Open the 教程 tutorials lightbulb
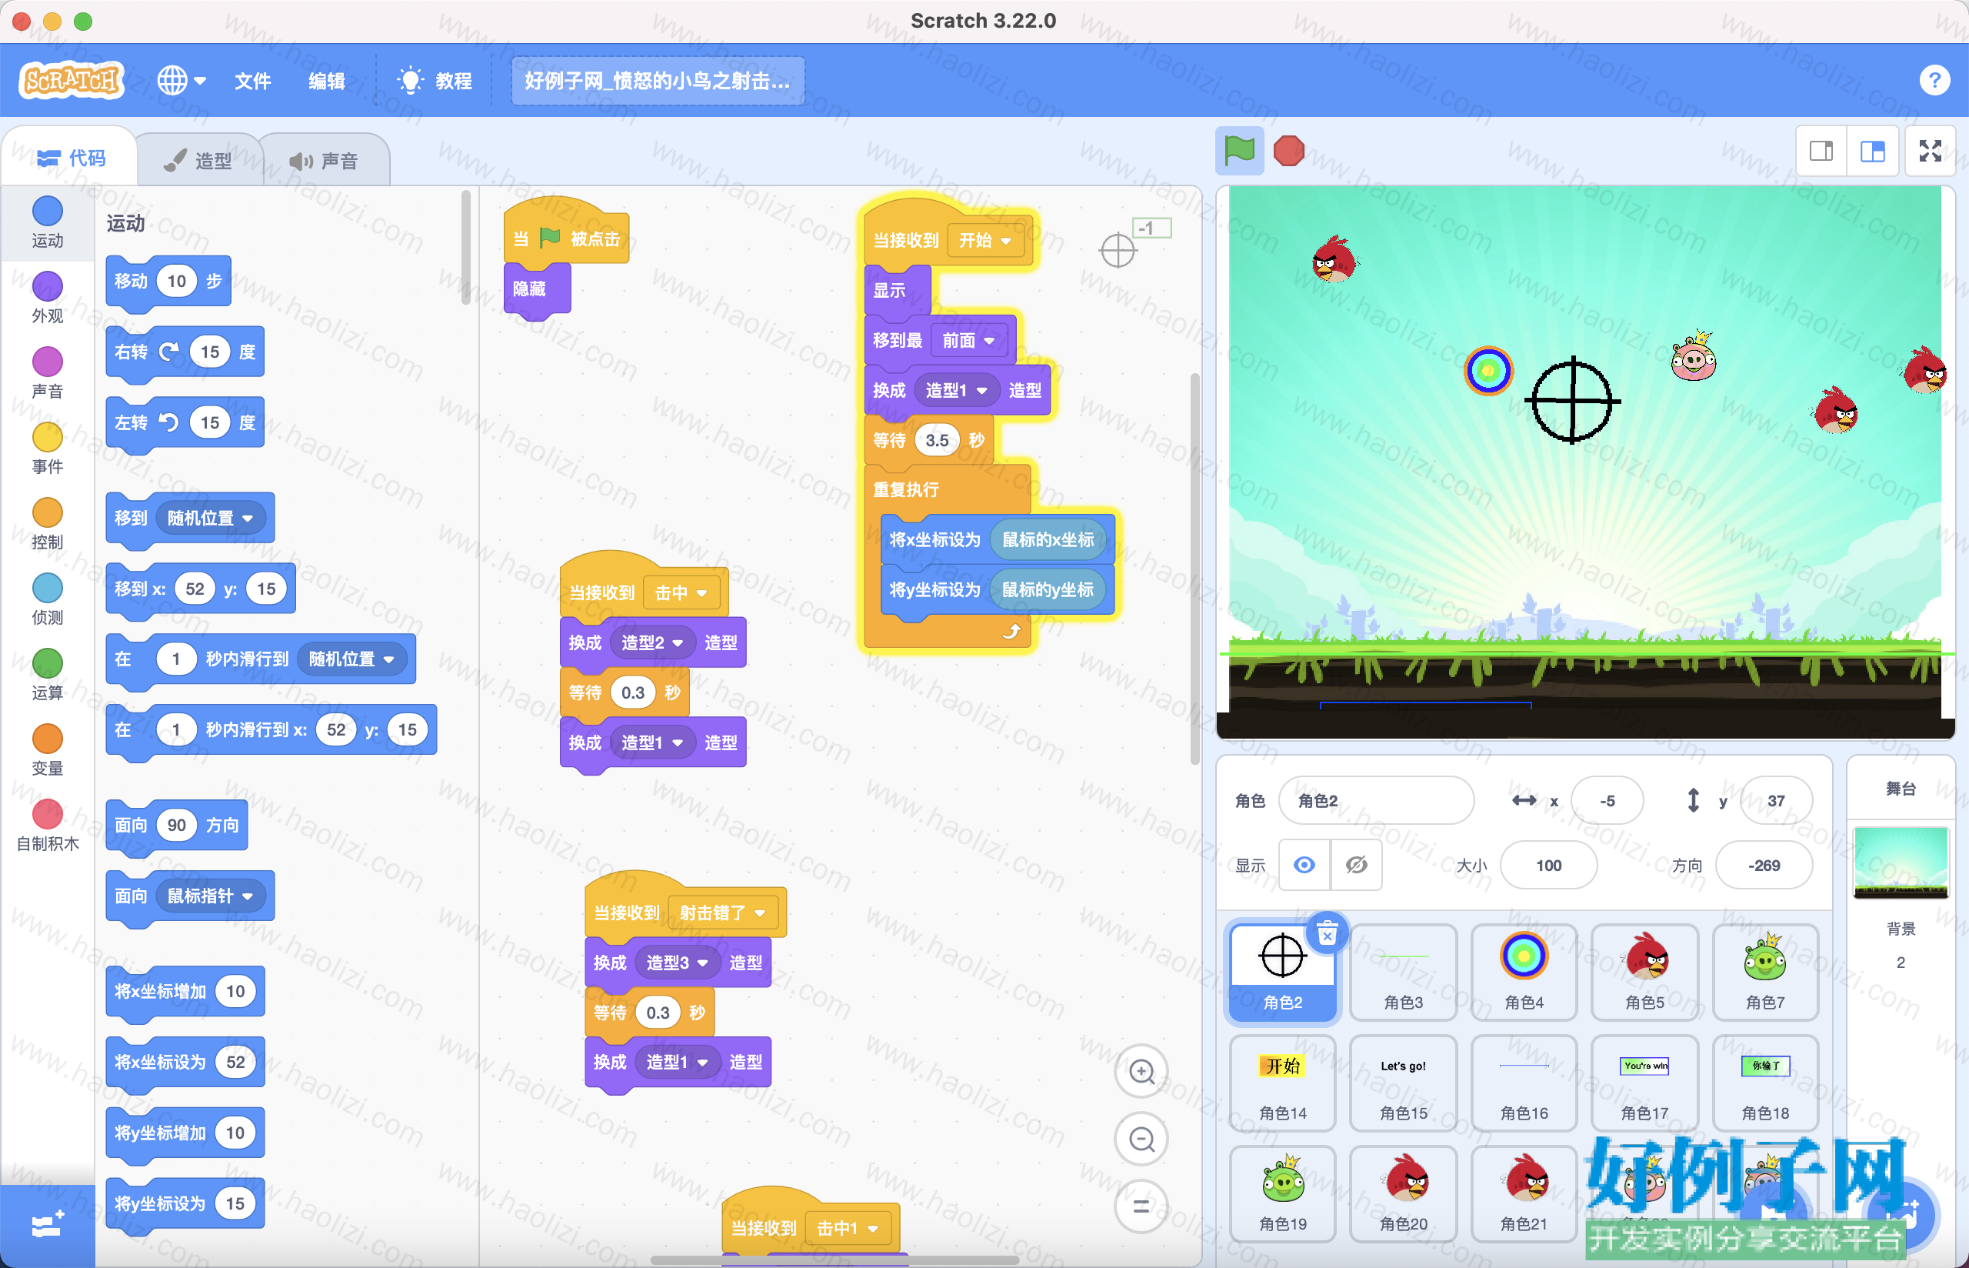Viewport: 1969px width, 1268px height. click(435, 81)
